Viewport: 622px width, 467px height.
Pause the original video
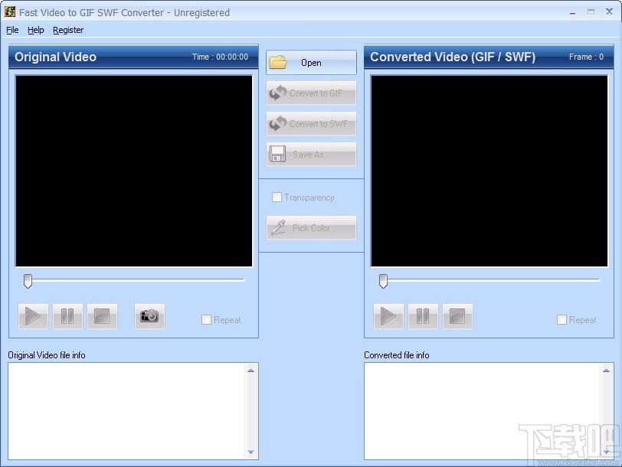pos(67,316)
